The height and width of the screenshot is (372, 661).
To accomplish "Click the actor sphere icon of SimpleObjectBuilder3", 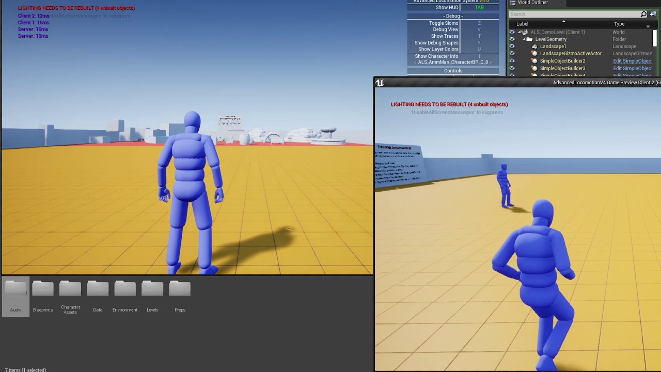I will tap(534, 68).
